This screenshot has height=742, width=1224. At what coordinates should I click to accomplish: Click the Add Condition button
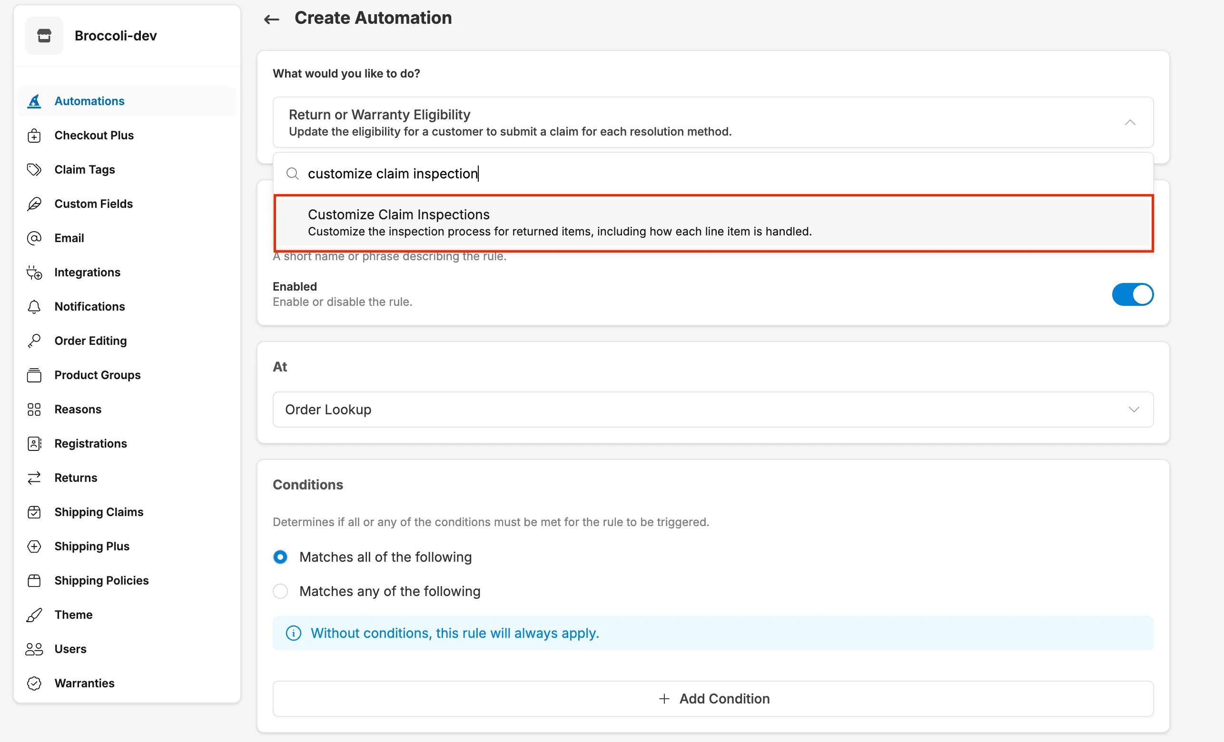[712, 699]
